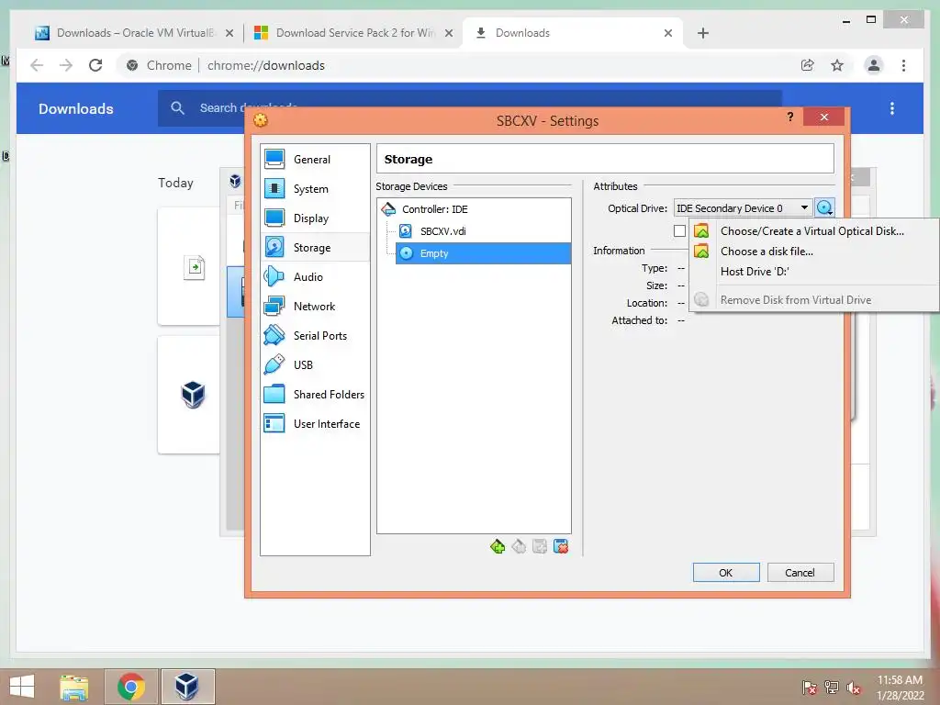Toggle the checkbox under Optical Drive
940x705 pixels.
[x=679, y=230]
